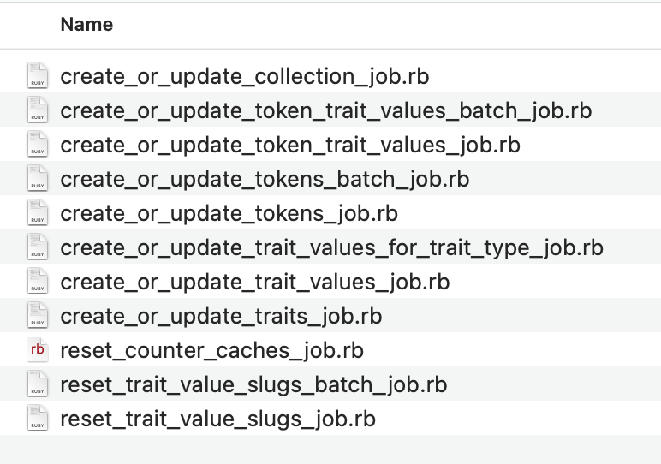Click the icon for create_or_update_tokens_batch_job.rb
The image size is (661, 464).
tap(37, 179)
